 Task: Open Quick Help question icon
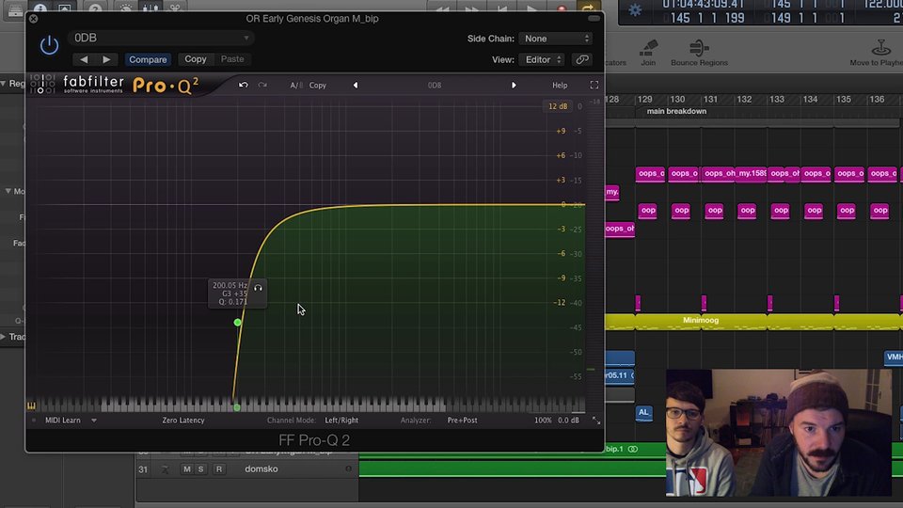pyautogui.click(x=95, y=8)
